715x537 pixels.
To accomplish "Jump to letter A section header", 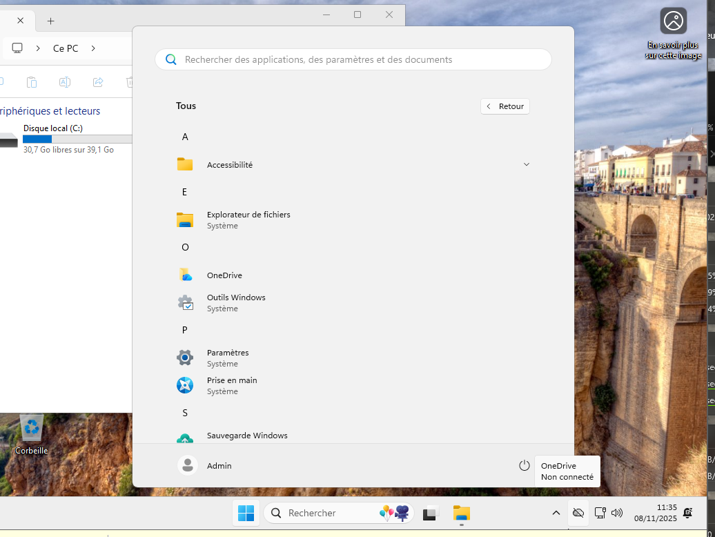I will (x=185, y=137).
